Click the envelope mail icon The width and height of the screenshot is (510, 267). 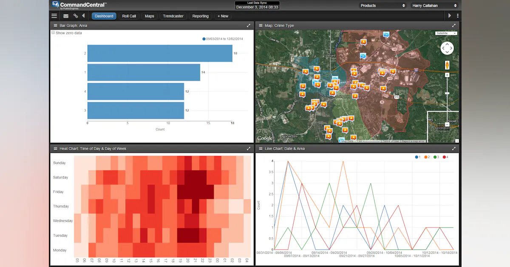click(66, 16)
